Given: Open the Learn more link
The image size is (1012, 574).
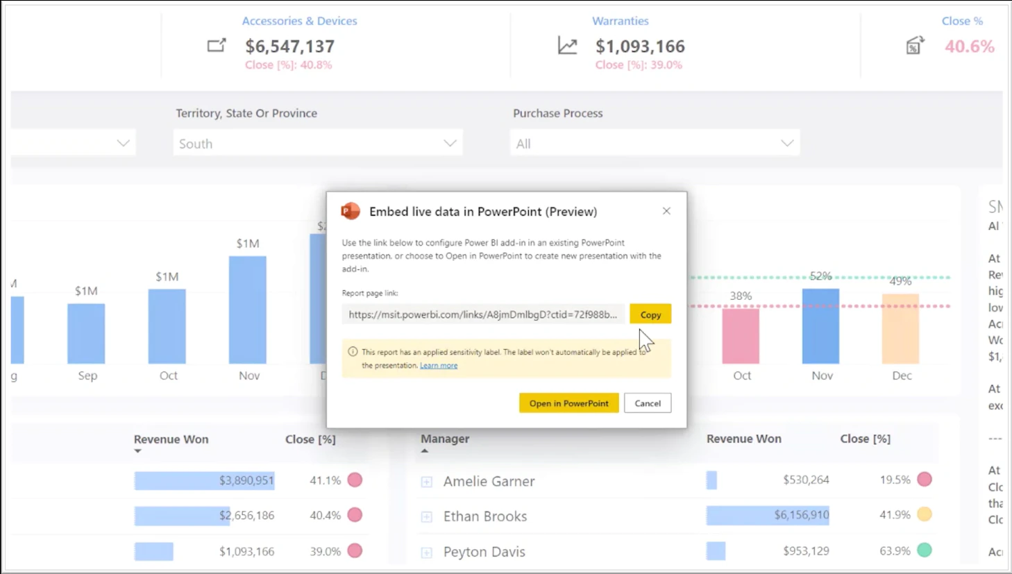Looking at the screenshot, I should pyautogui.click(x=439, y=365).
